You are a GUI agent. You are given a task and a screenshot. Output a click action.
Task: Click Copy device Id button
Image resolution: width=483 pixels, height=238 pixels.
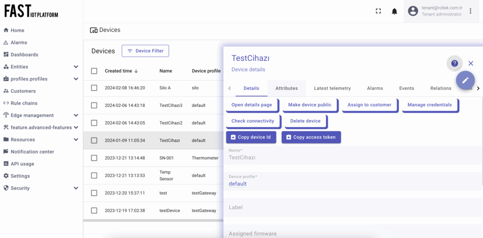(251, 137)
